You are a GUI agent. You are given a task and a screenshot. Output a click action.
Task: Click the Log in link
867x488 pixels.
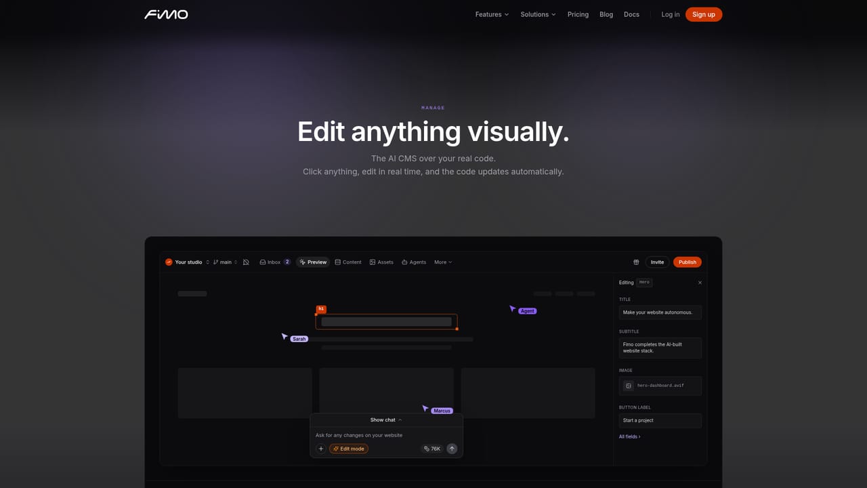671,14
